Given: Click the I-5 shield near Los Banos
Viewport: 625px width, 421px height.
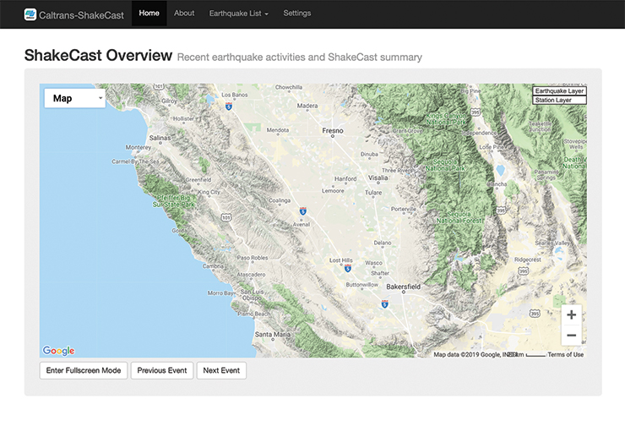Looking at the screenshot, I should (x=228, y=107).
